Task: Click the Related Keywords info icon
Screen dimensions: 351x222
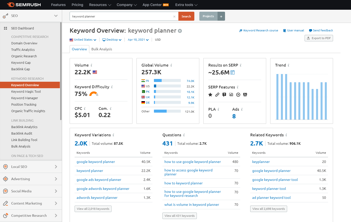Action: 286,135
